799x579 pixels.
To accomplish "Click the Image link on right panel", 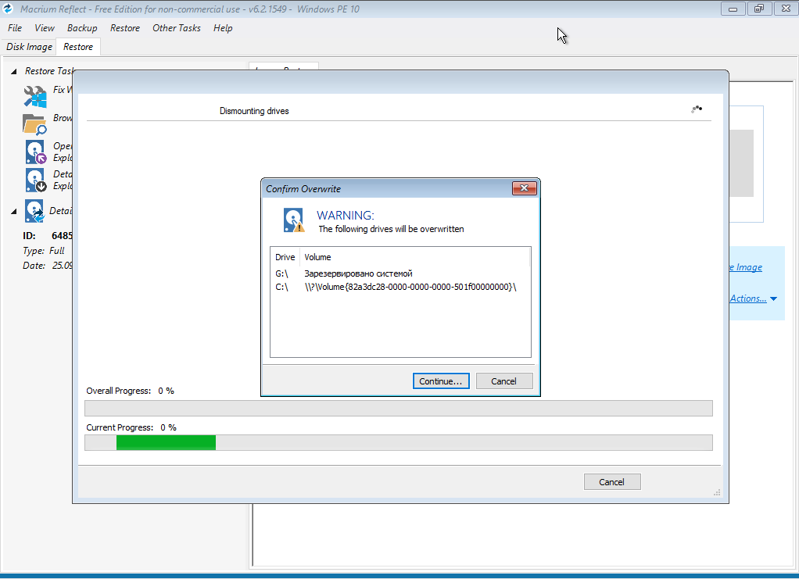I will point(746,267).
